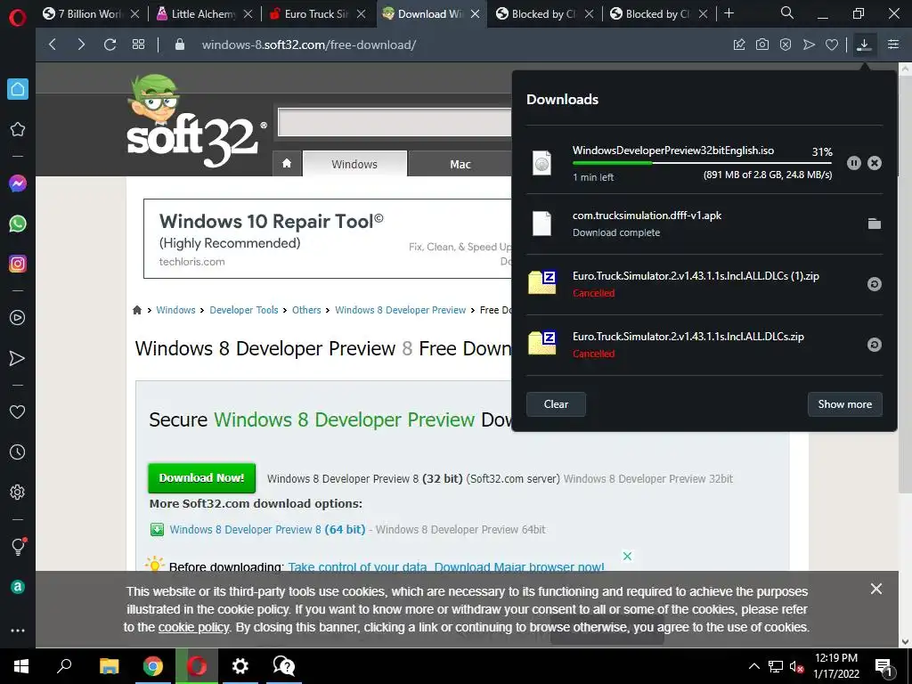Viewport: 912px width, 684px height.
Task: Open Speed Dial start page grid
Action: (138, 45)
